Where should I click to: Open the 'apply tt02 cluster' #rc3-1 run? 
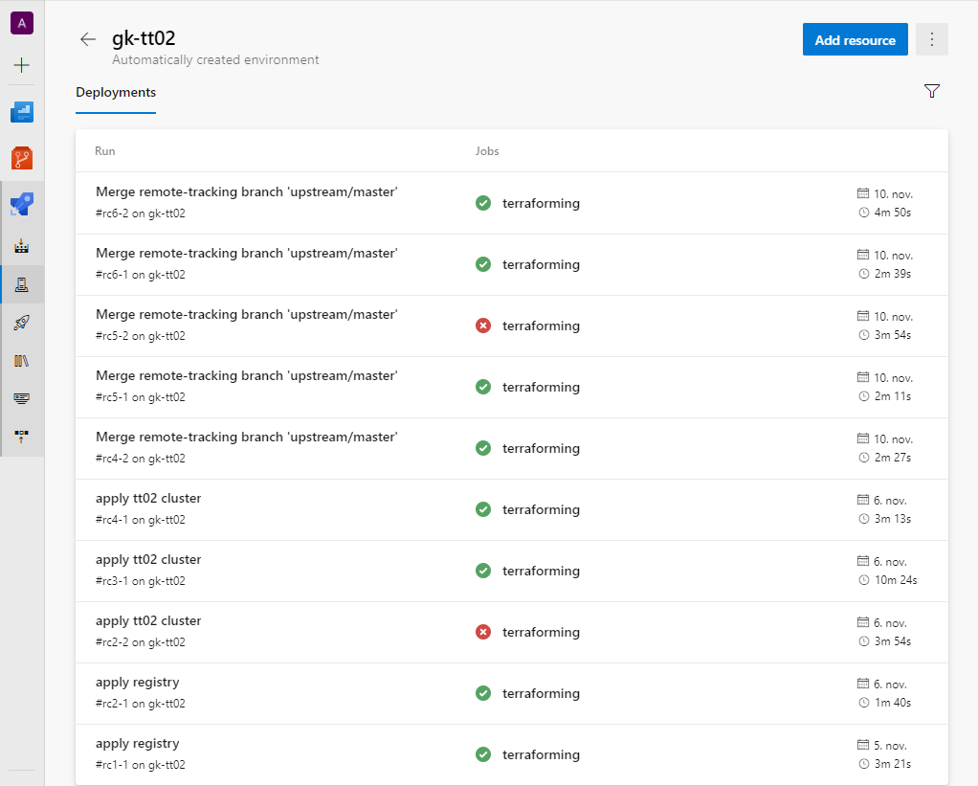[x=148, y=560]
